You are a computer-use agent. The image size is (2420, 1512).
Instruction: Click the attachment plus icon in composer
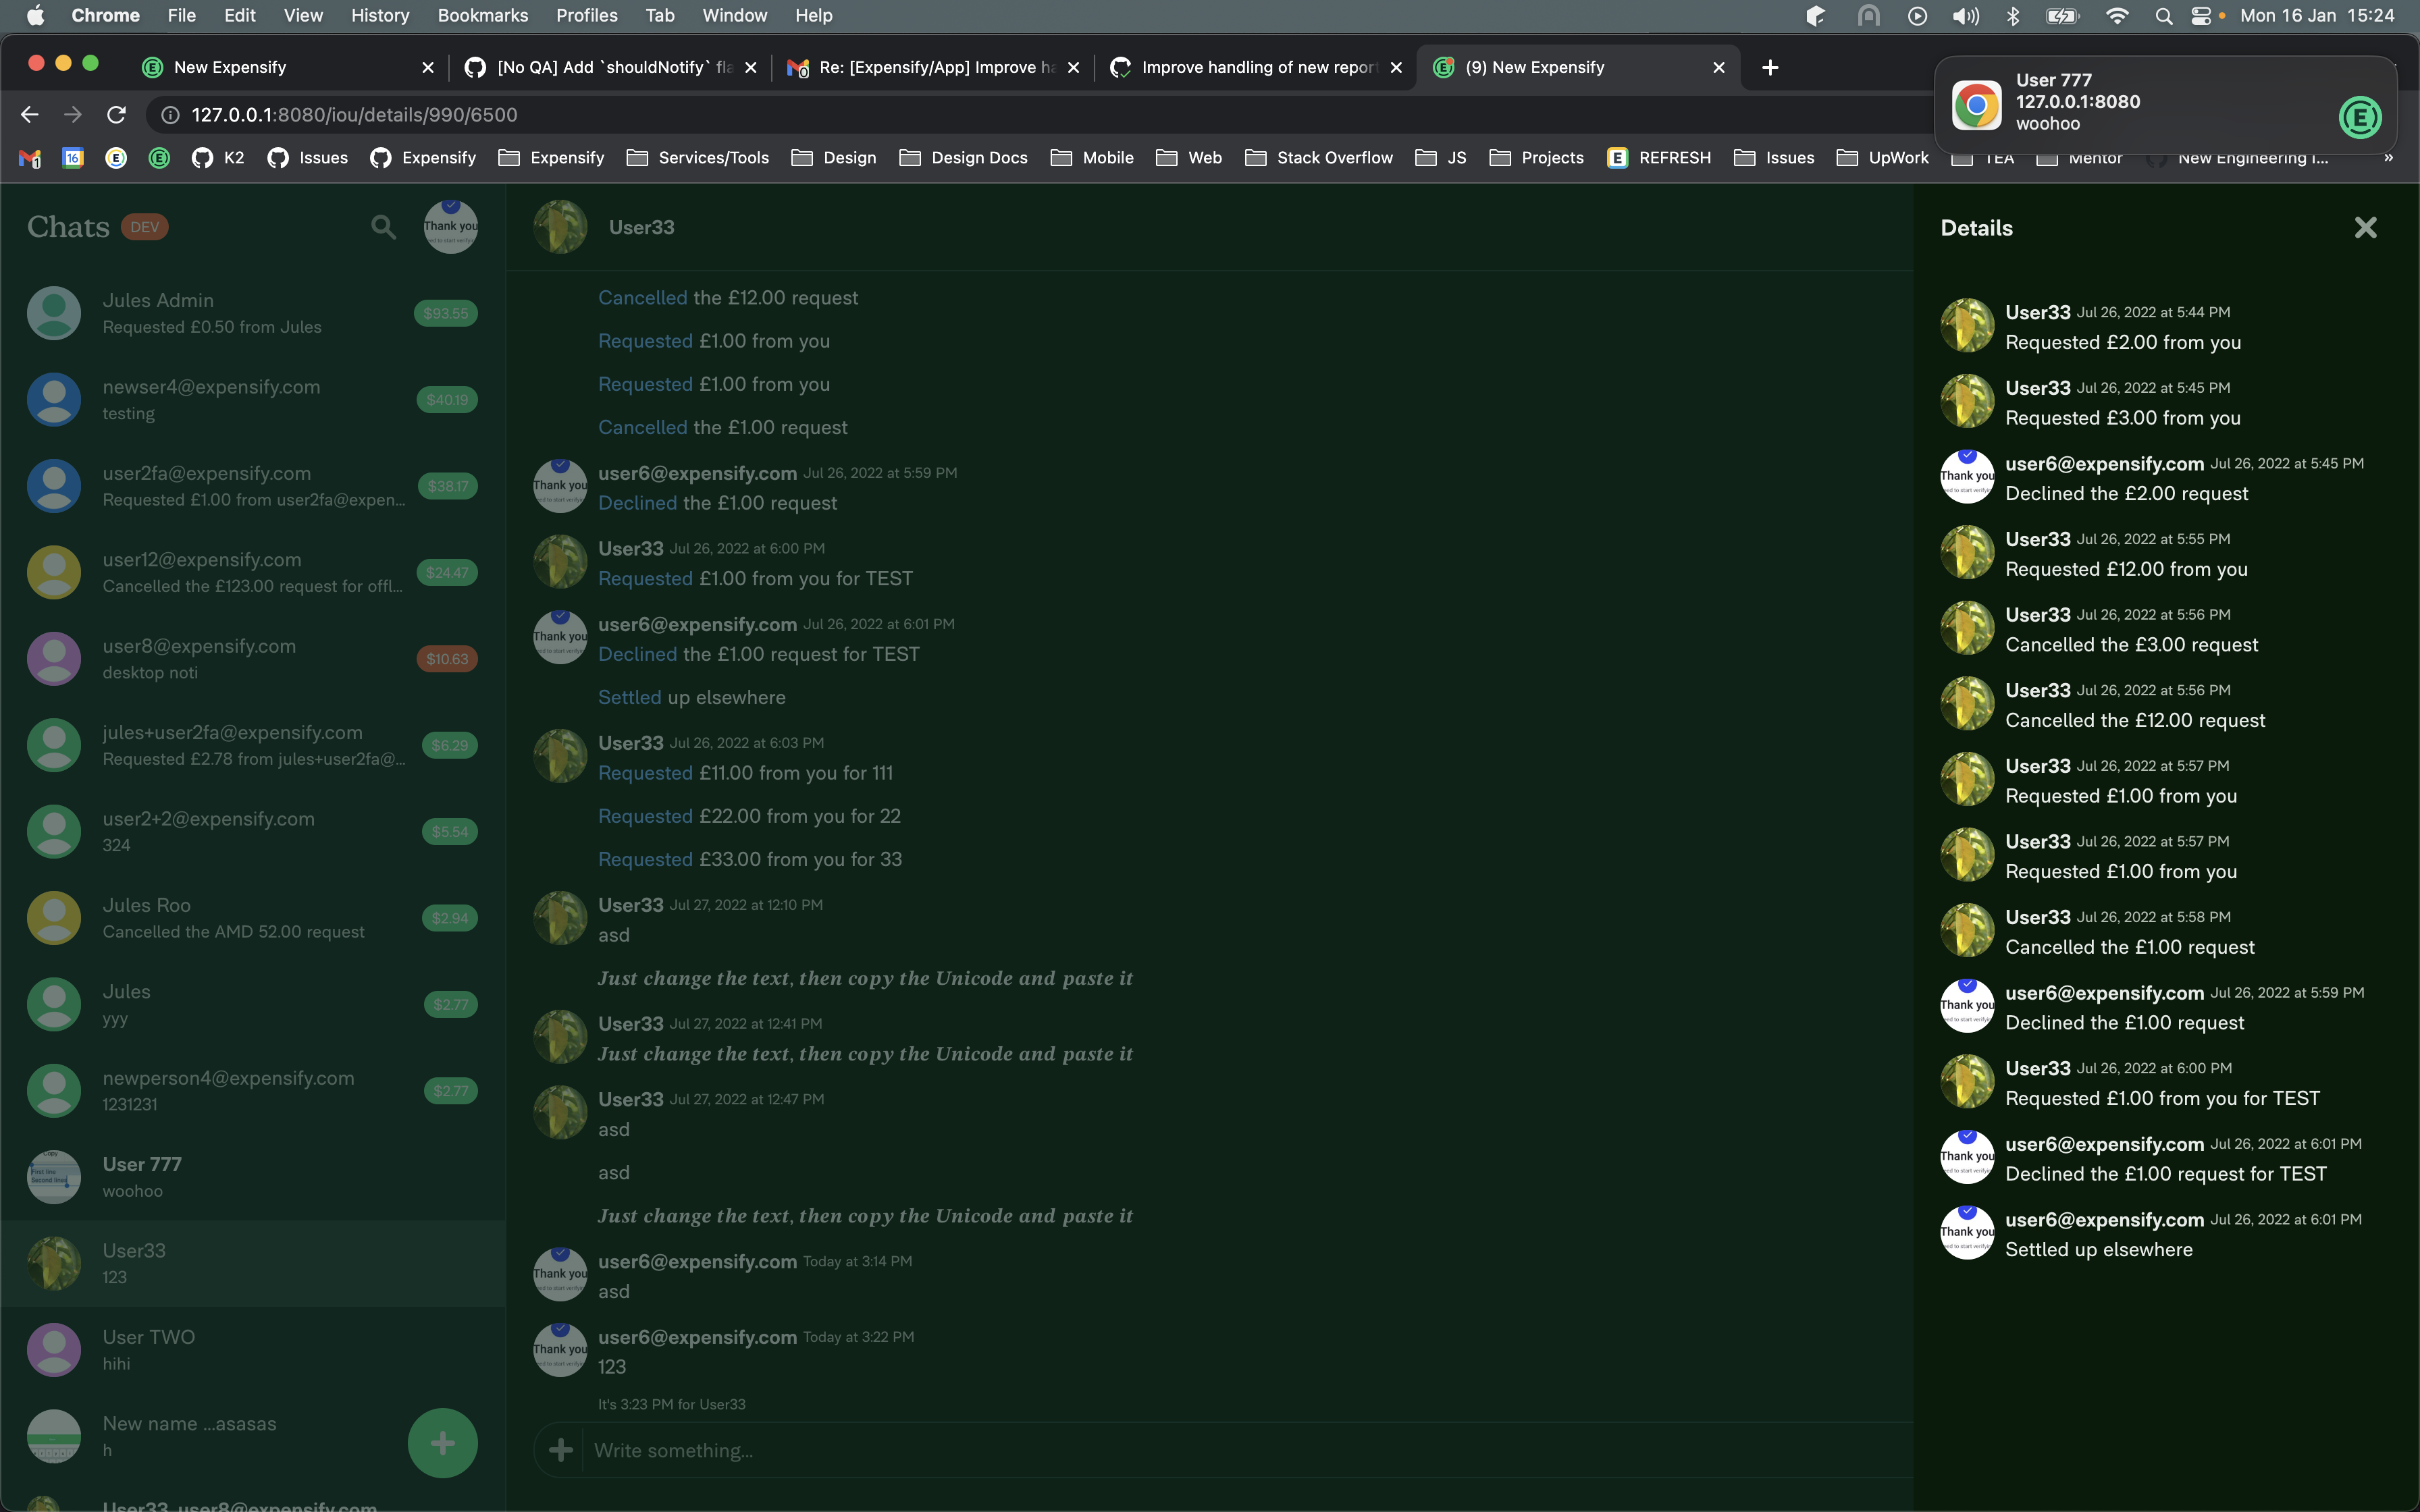(x=561, y=1450)
